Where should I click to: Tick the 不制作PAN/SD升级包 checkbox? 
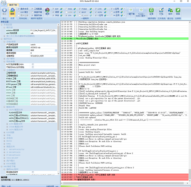pyautogui.click(x=33, y=67)
